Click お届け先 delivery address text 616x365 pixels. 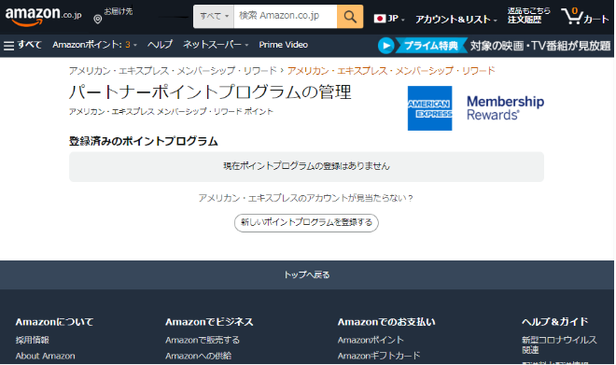click(x=119, y=11)
